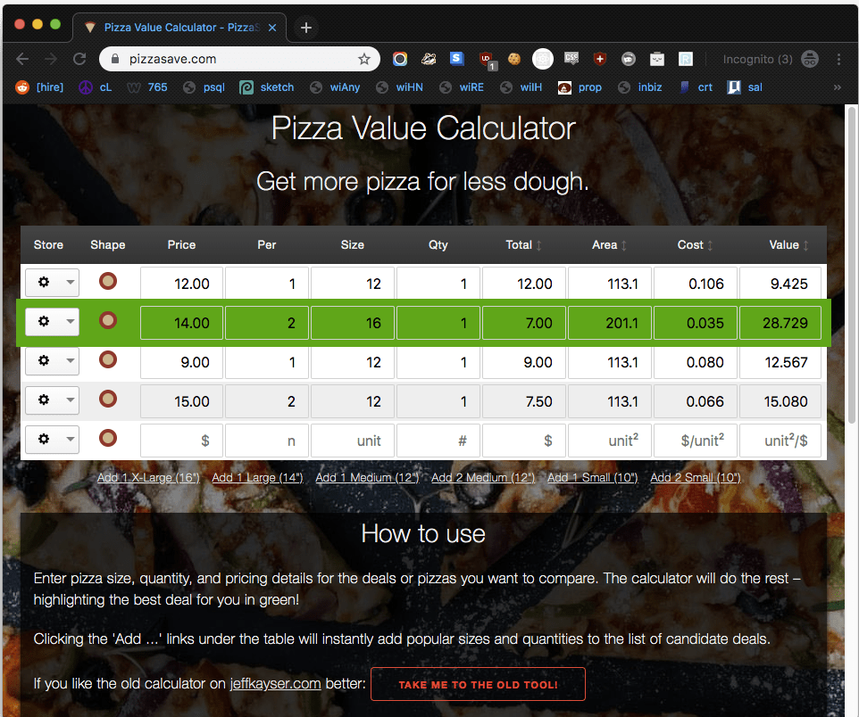This screenshot has width=859, height=717.
Task: Open the dropdown arrow in the 9.00 row
Action: [71, 361]
